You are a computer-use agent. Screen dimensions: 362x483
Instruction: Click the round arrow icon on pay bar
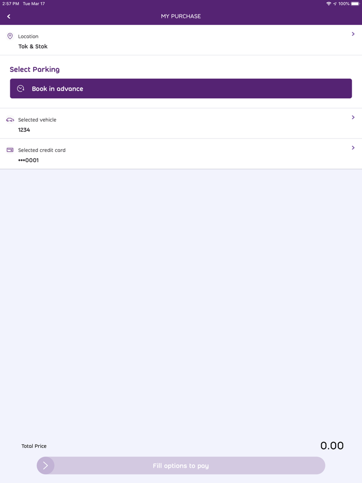pos(46,465)
